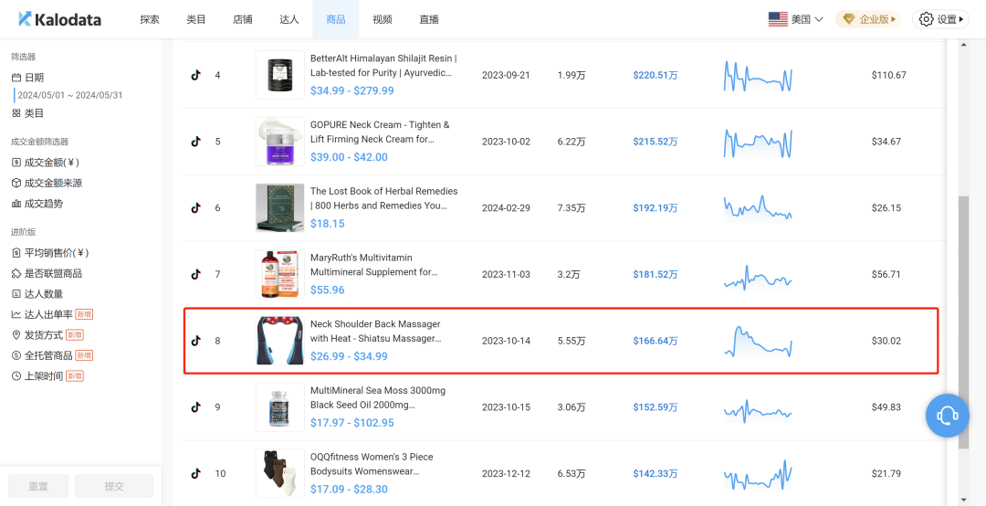Open MultiMineral Sea Moss 3000mg title link

[x=378, y=397]
